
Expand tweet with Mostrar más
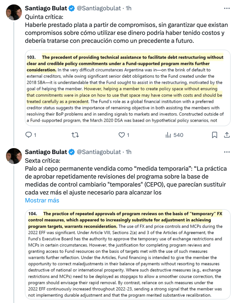point(42,200)
